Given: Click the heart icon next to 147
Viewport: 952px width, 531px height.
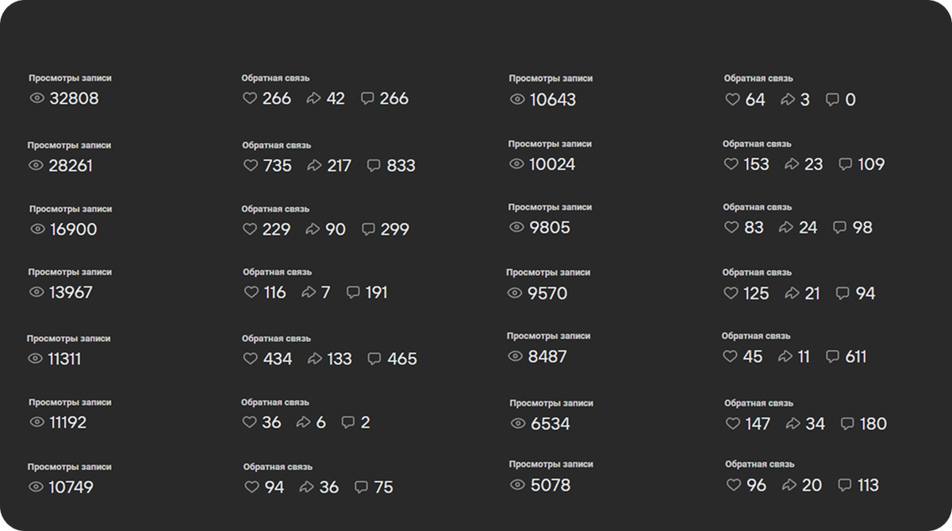Looking at the screenshot, I should pyautogui.click(x=733, y=424).
